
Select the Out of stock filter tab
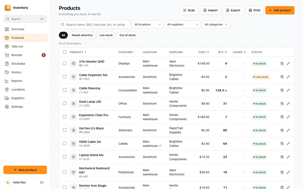click(128, 35)
